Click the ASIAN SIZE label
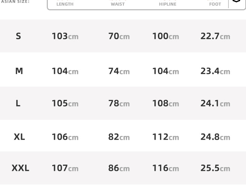 [x=15, y=2]
